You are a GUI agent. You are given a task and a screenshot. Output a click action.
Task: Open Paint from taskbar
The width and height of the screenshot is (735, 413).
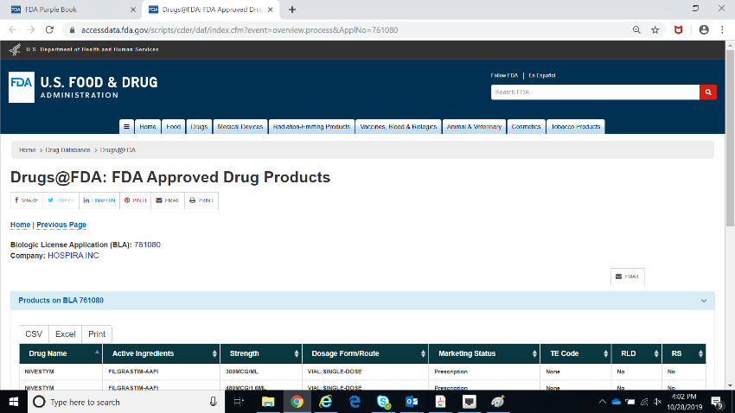coord(498,402)
